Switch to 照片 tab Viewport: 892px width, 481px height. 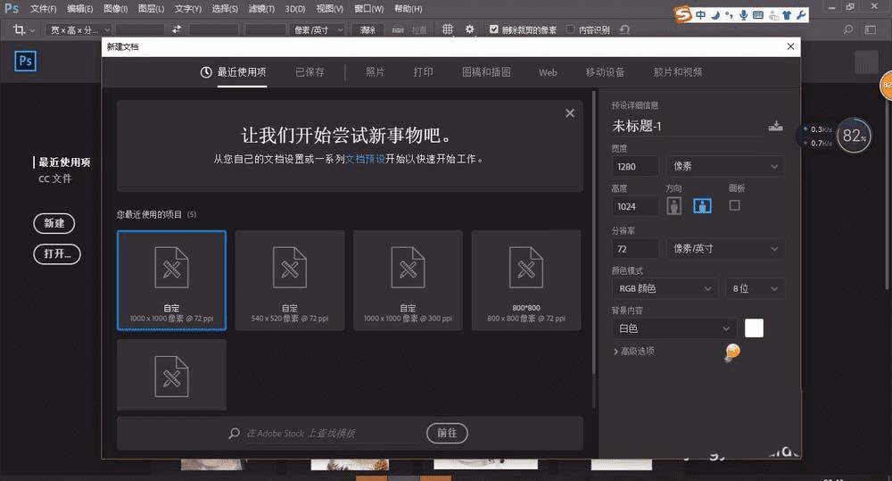pyautogui.click(x=375, y=72)
